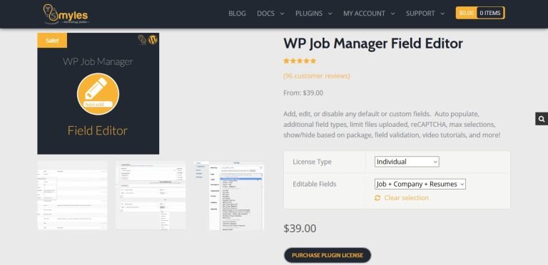Click the large $39.00 price
548x265 pixels.
click(x=300, y=229)
